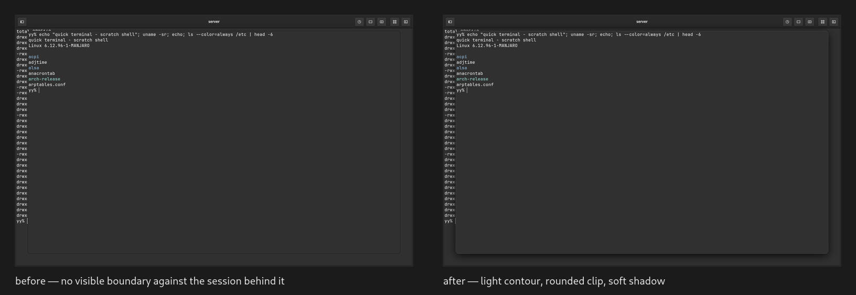
Task: Click the "acpi" entry in the after window
Action: click(462, 57)
